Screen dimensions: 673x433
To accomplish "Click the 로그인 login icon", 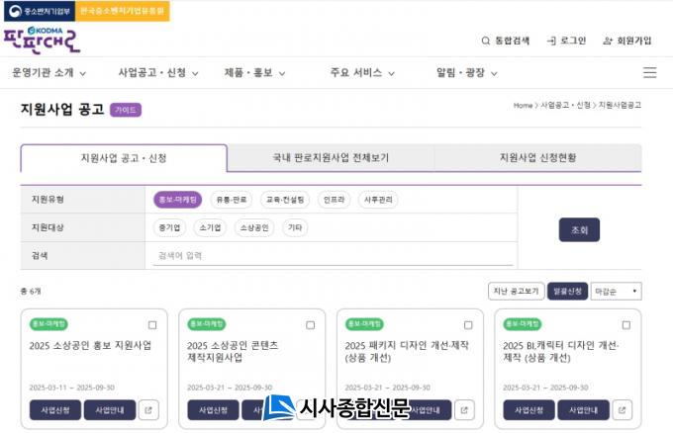I will [551, 41].
